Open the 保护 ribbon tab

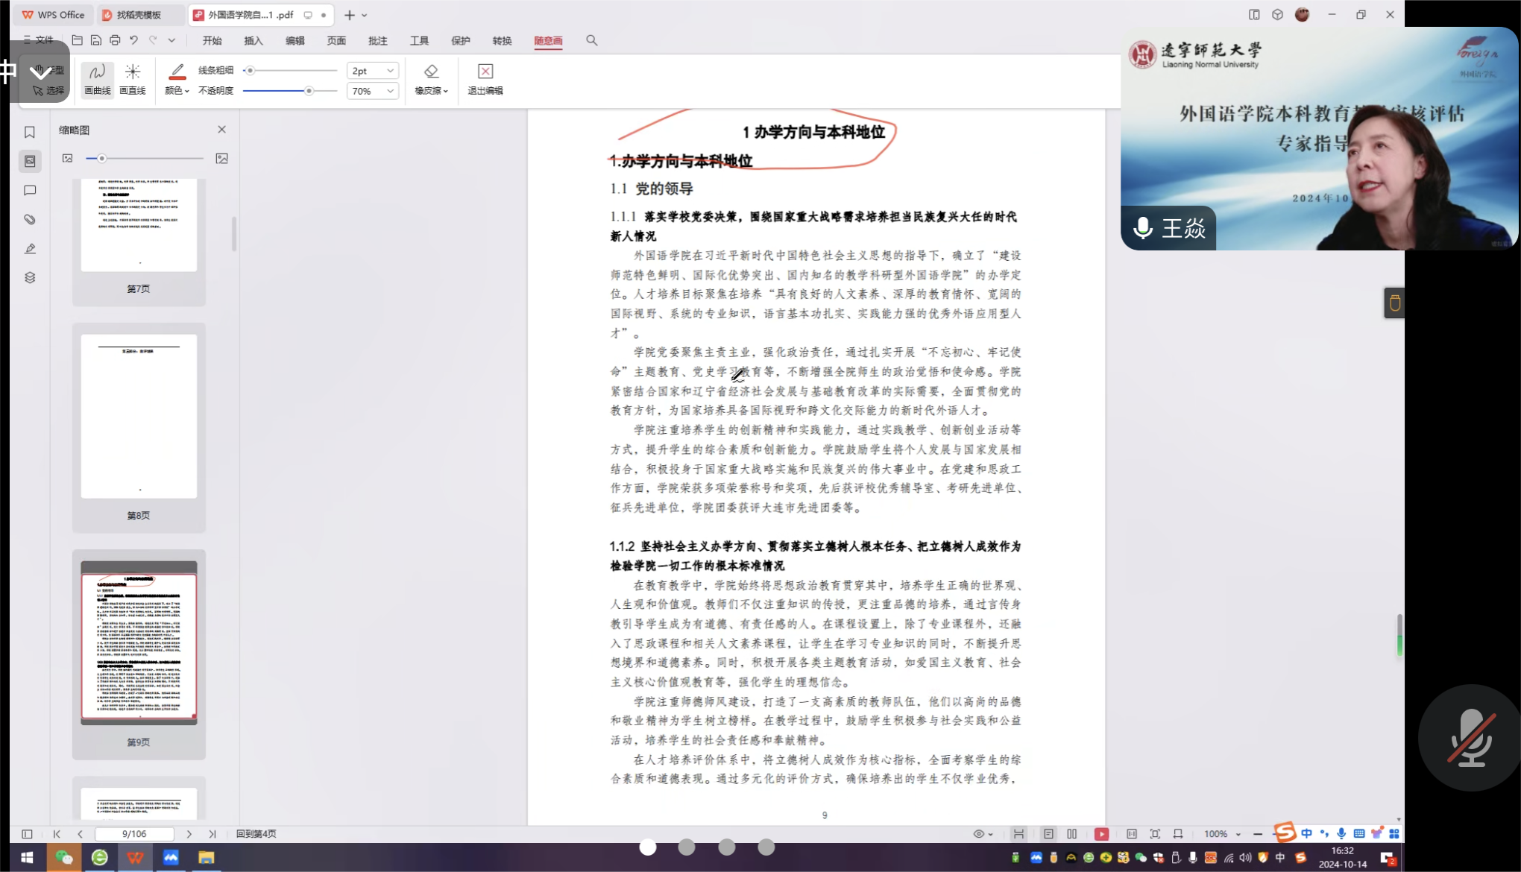click(x=461, y=40)
